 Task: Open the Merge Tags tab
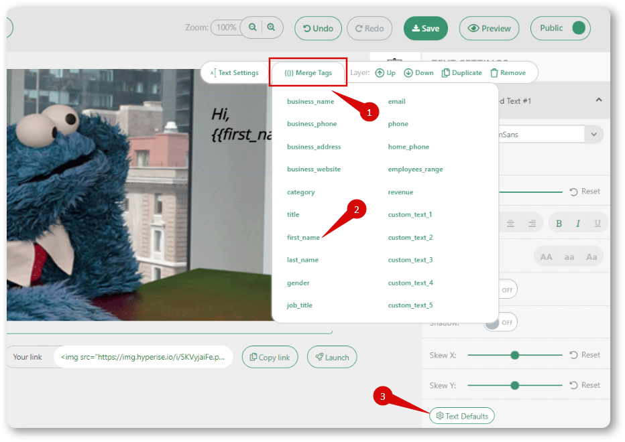point(308,73)
